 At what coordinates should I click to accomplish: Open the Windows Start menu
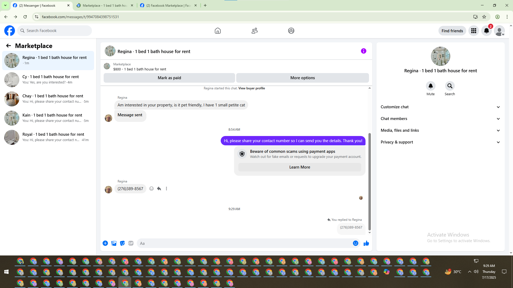point(6,272)
